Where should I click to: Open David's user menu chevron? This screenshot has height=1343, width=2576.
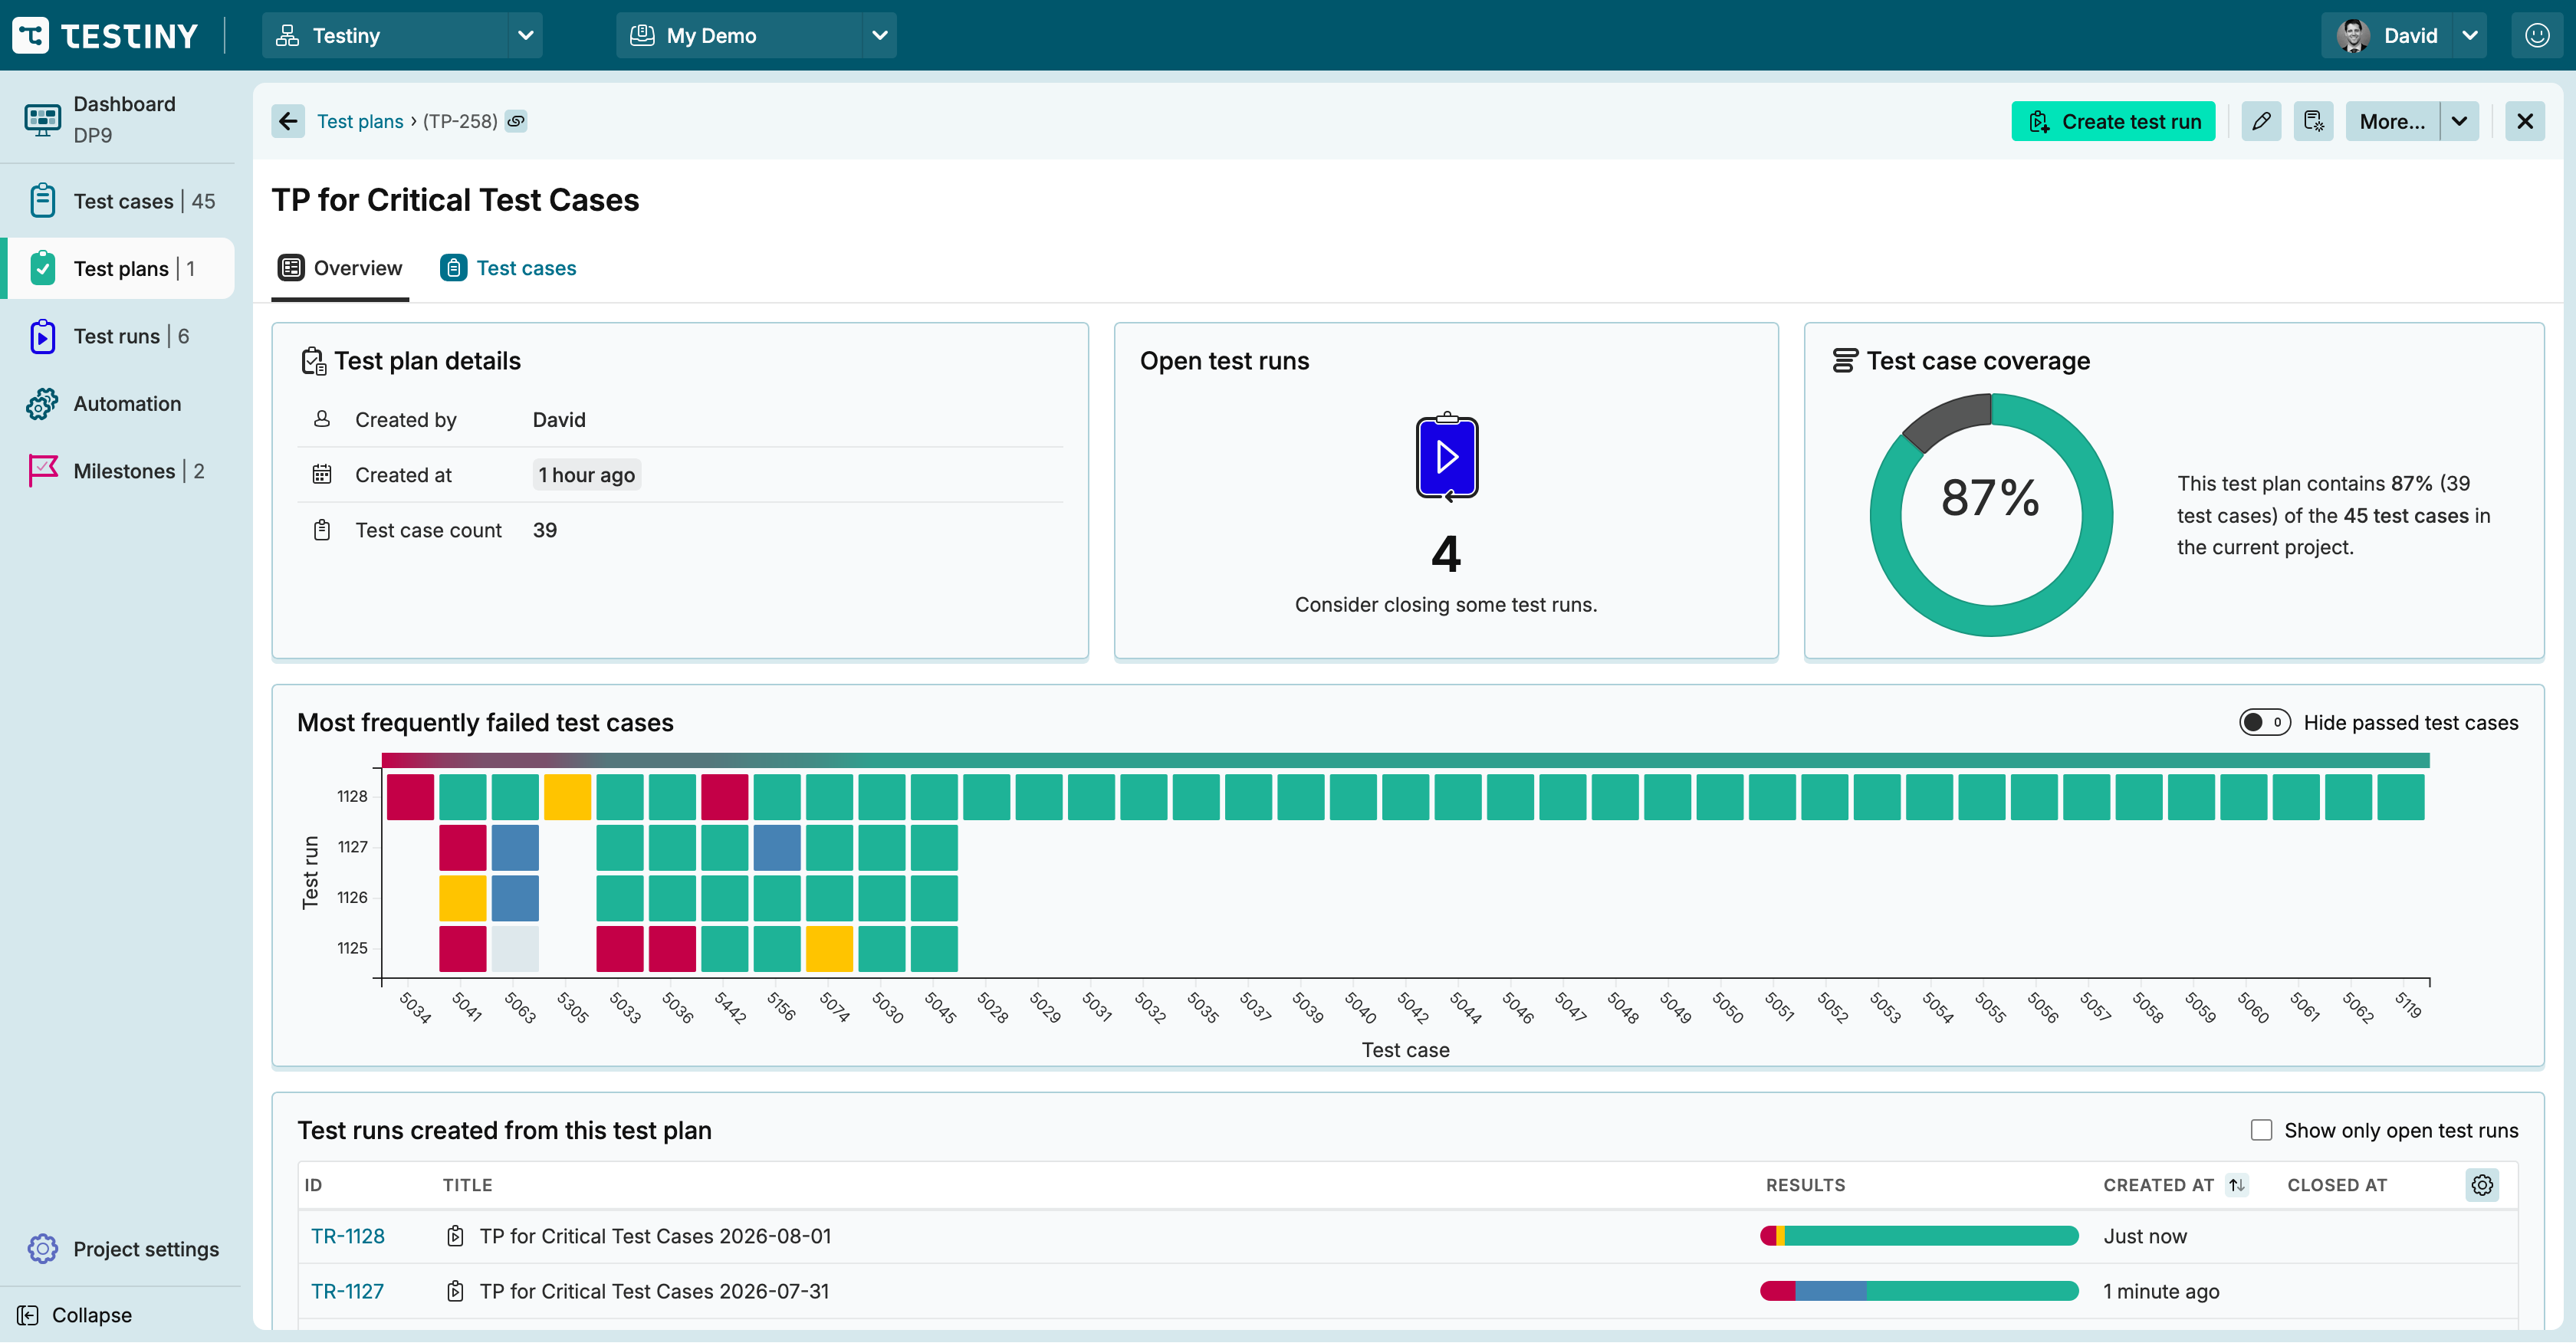2469,35
